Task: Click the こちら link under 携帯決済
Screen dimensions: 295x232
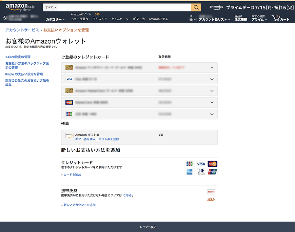Action: click(128, 195)
